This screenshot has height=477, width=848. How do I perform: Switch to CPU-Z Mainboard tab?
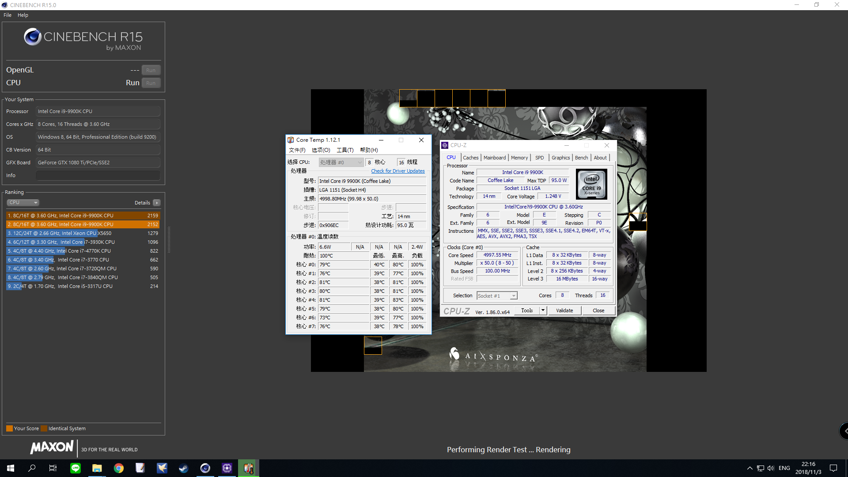(495, 158)
